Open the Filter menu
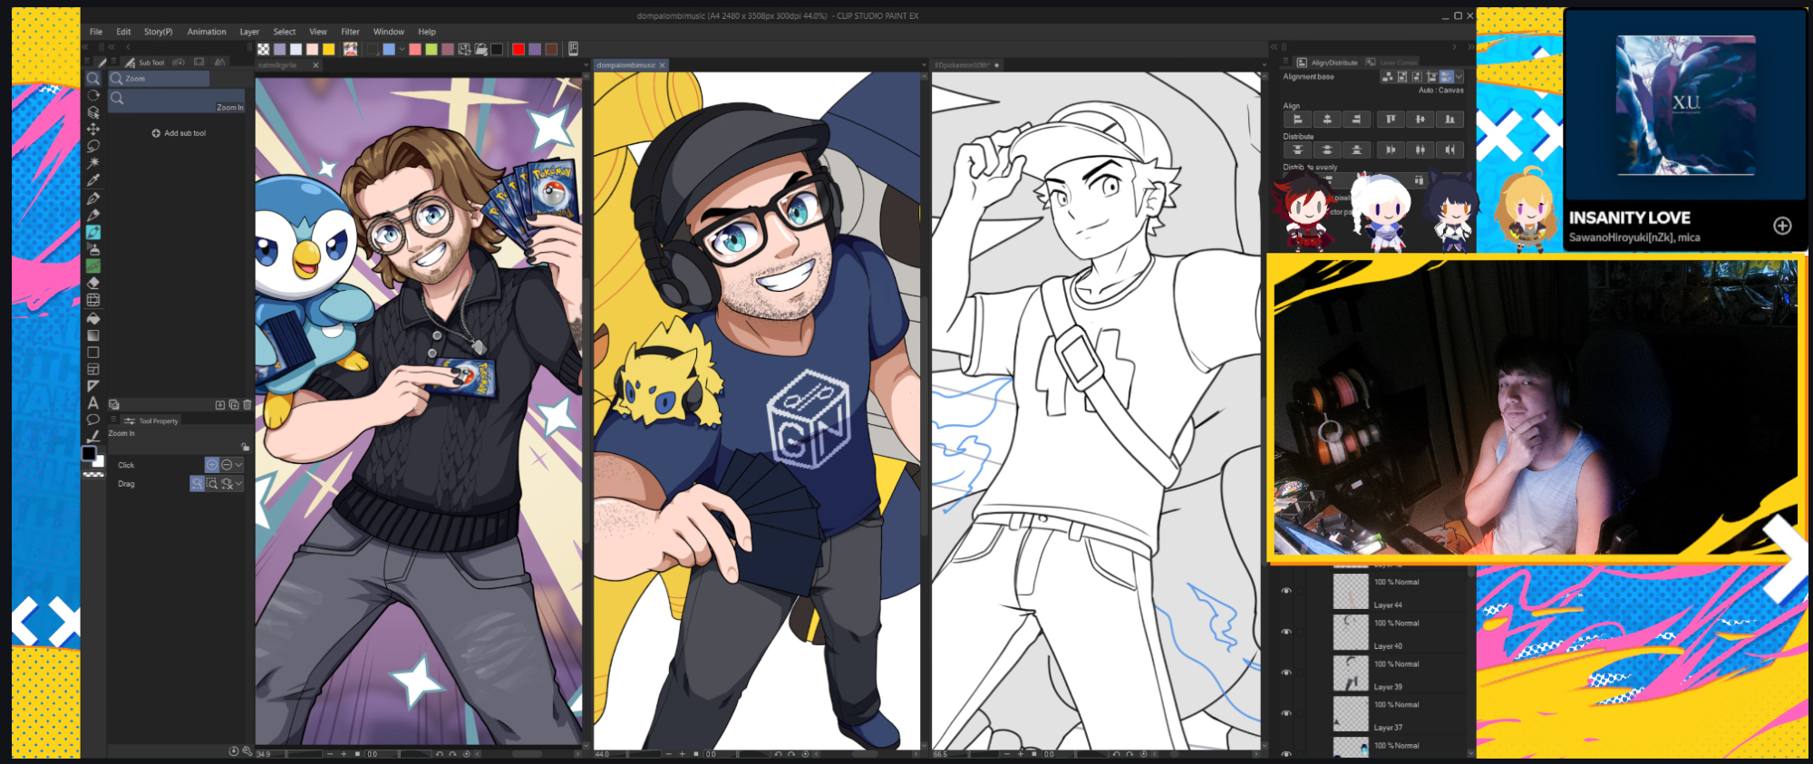Viewport: 1813px width, 764px height. click(x=350, y=32)
